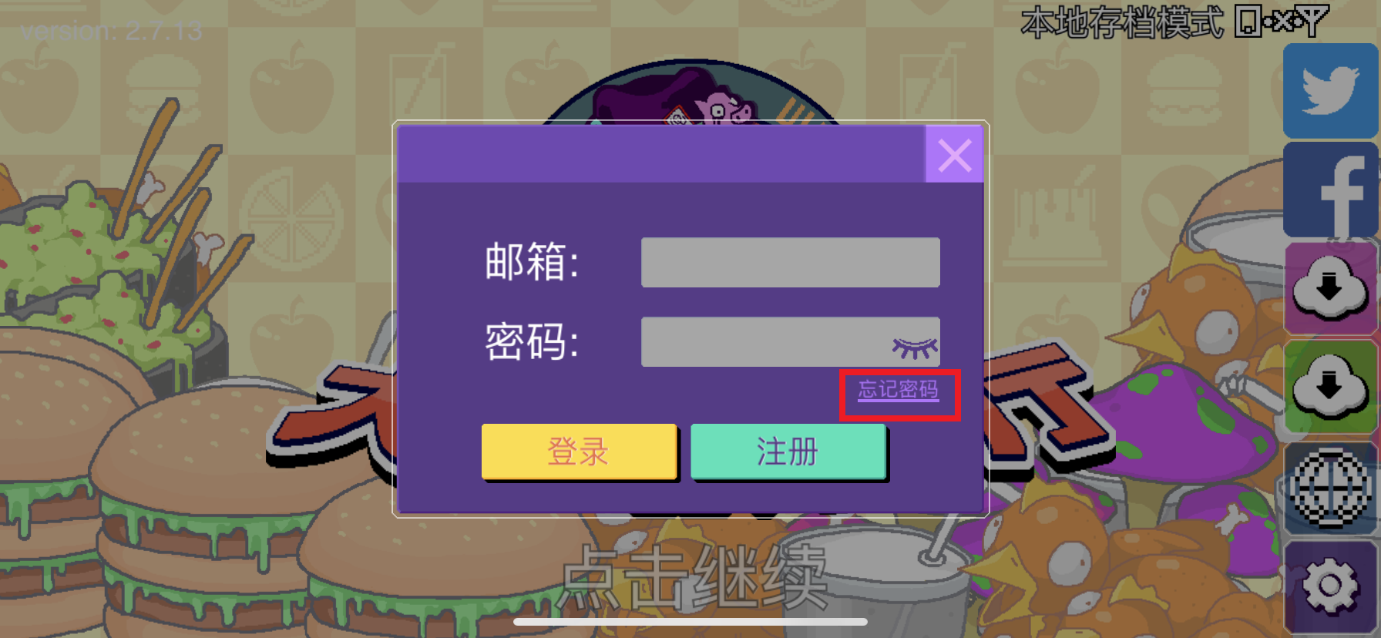Focus the 密码 password input field
This screenshot has width=1381, height=638.
pos(790,342)
